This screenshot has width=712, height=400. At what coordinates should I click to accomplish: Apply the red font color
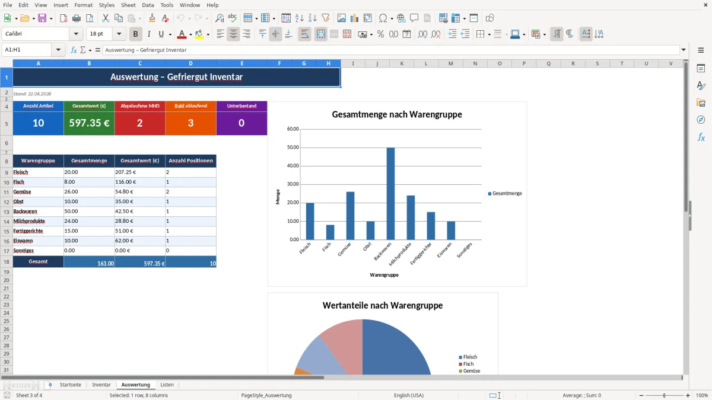[x=182, y=34]
